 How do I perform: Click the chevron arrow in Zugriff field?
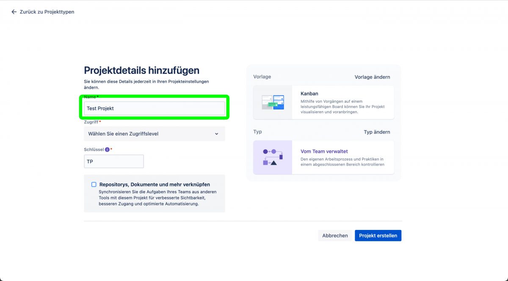(x=216, y=134)
